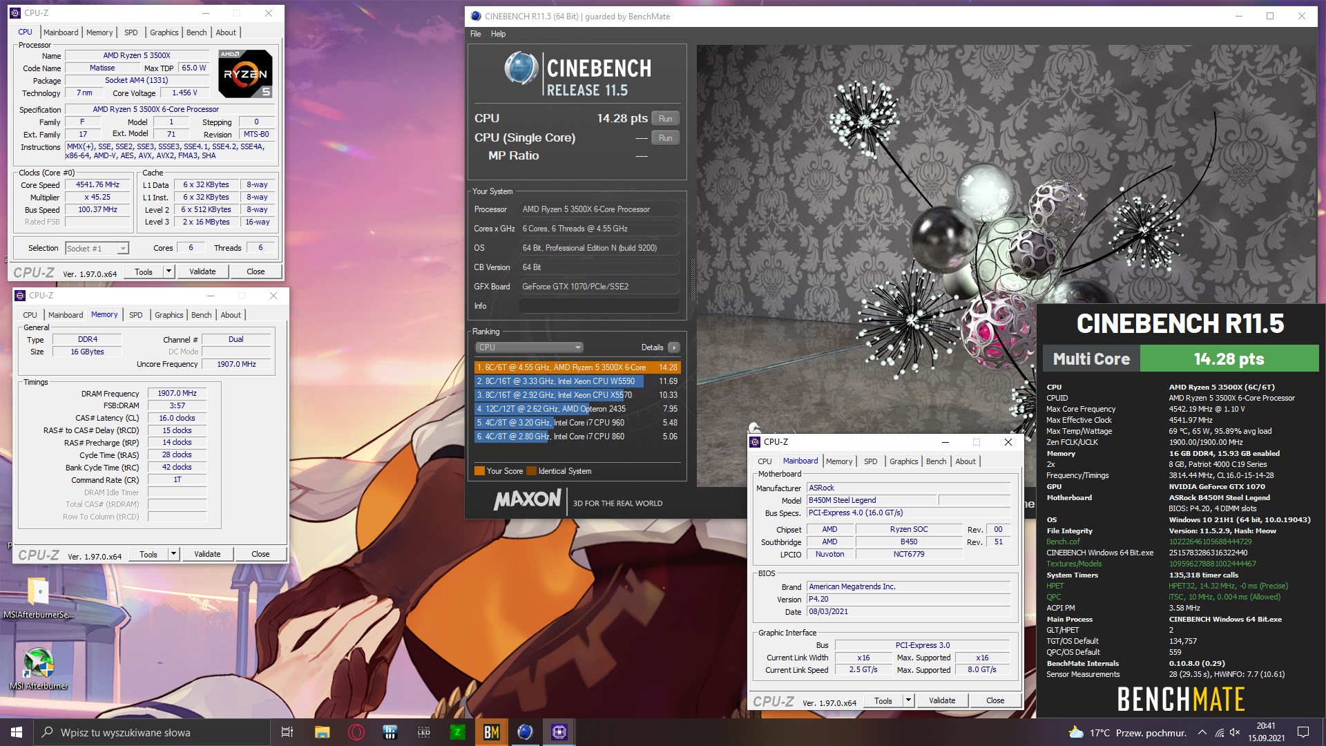
Task: Open About tab in Memory CPU-Z window
Action: coord(231,315)
